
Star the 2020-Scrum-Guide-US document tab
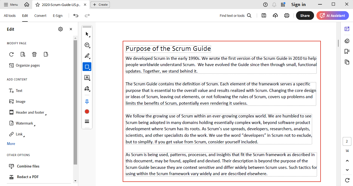(38, 5)
